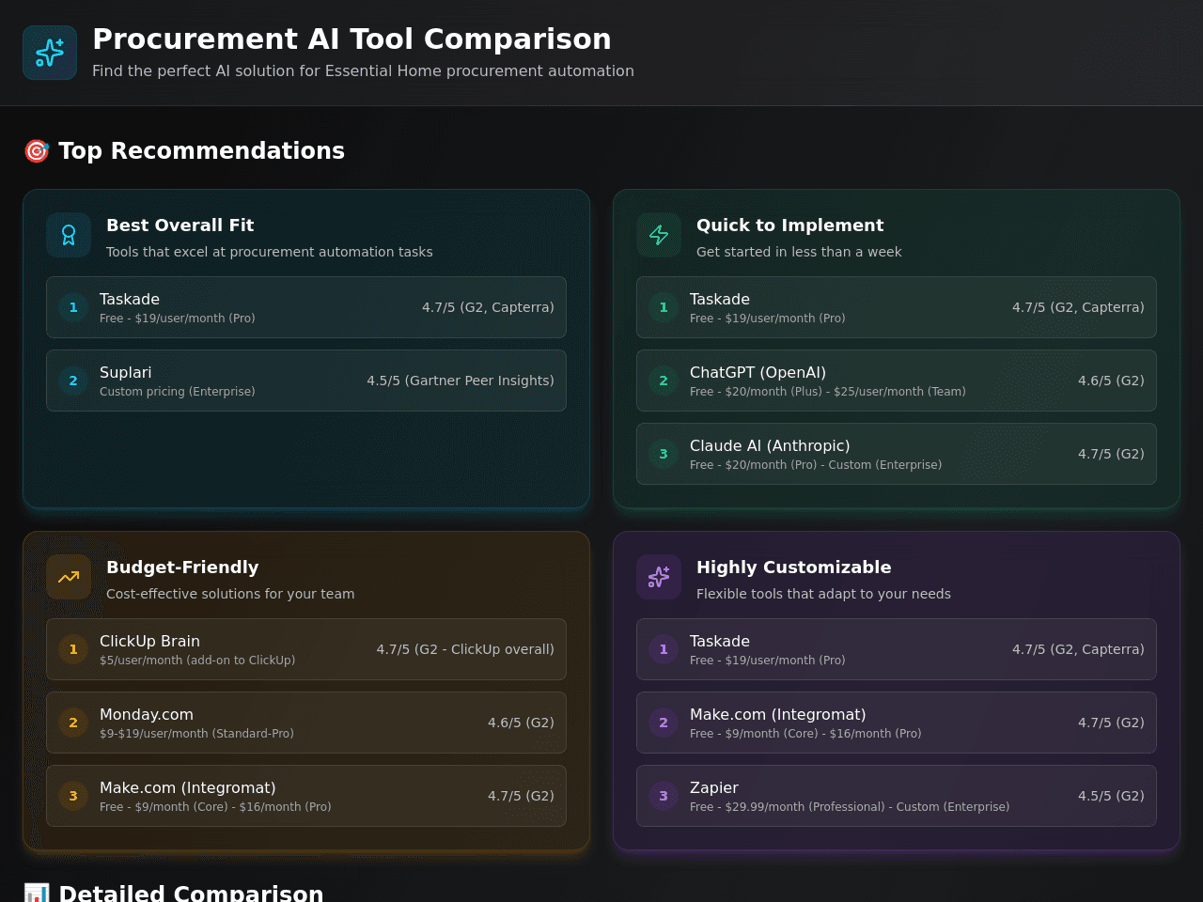Click ClickUp Brain's 4.7/5 (G2 - ClickUp overall) rating

465,649
